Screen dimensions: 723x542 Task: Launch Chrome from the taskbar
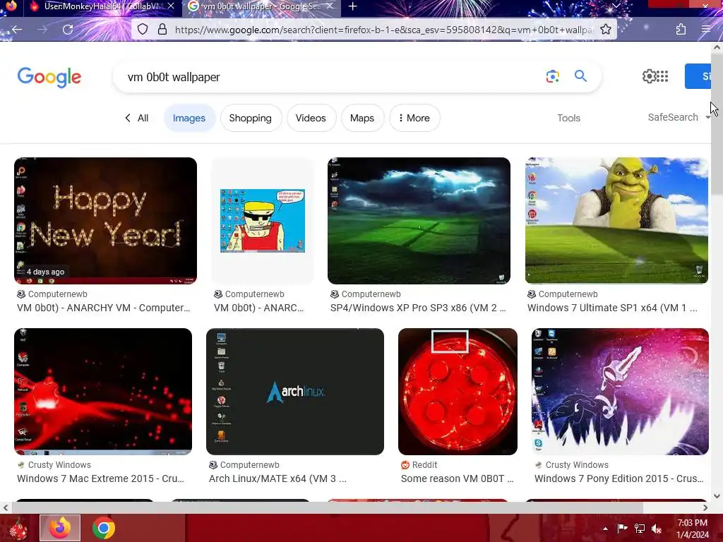(x=103, y=528)
